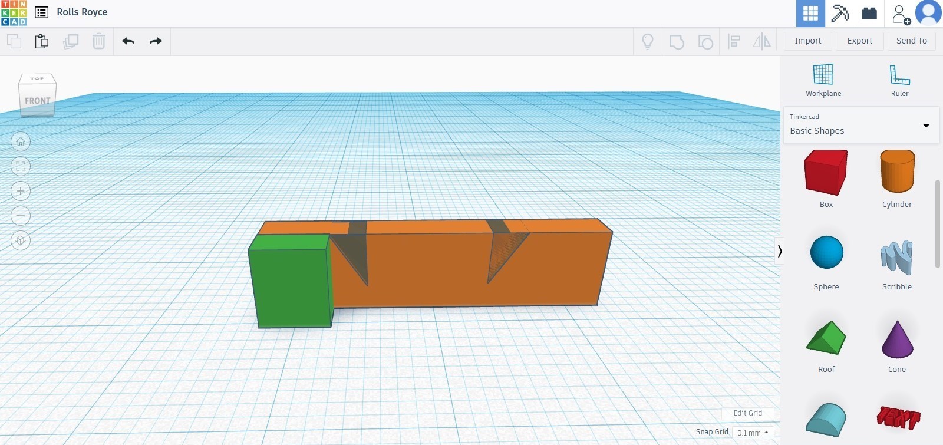Image resolution: width=943 pixels, height=445 pixels.
Task: Switch to 3D design grid view
Action: coord(810,14)
